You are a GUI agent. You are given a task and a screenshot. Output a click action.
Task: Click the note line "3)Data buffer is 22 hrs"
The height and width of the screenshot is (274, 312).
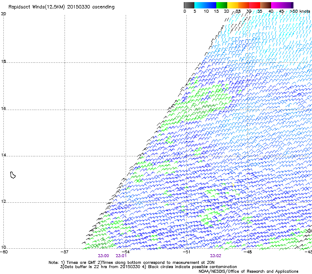(x=148, y=267)
